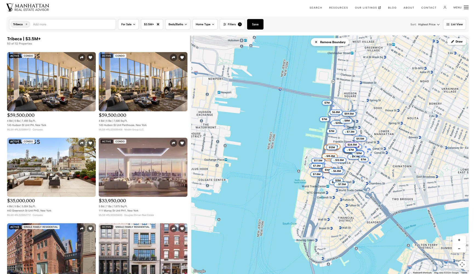This screenshot has height=274, width=475.
Task: Open the $59,500,000 Unit PH price link
Action: coord(21,115)
